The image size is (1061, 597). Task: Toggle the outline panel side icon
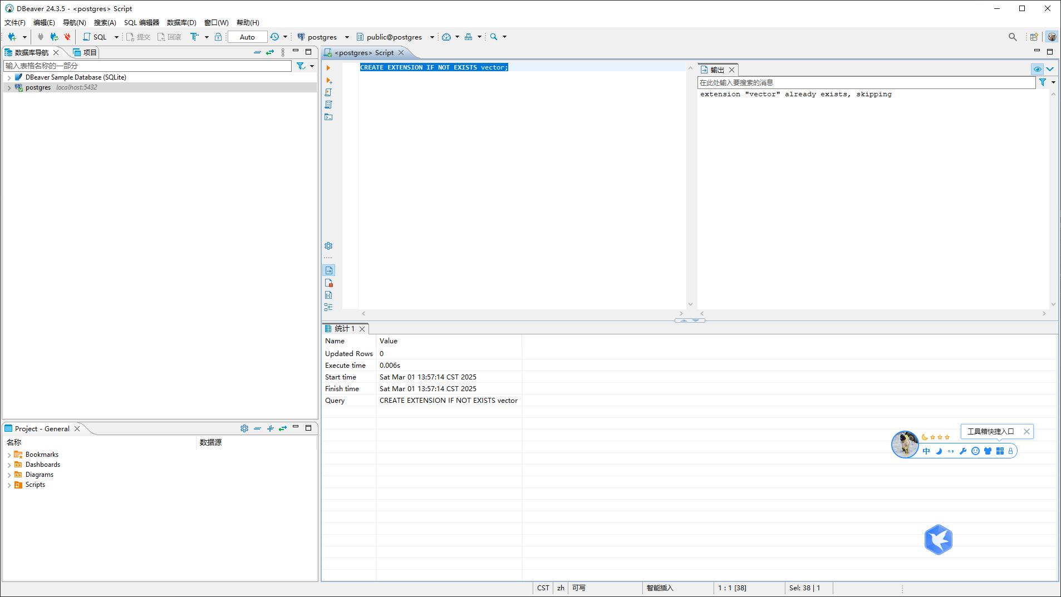click(328, 307)
